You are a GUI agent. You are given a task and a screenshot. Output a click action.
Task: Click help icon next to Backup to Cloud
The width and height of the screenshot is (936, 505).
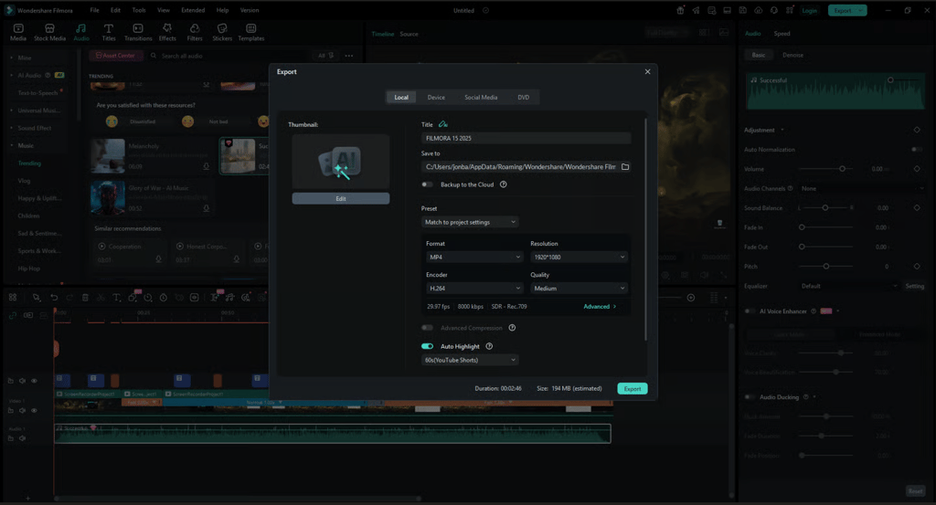pyautogui.click(x=504, y=184)
